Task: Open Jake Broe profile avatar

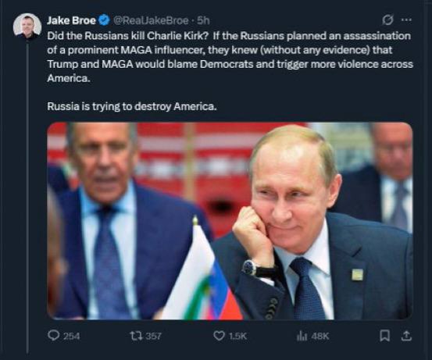Action: [x=27, y=27]
